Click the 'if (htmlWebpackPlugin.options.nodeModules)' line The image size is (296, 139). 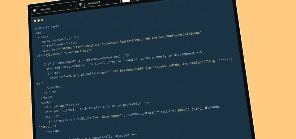point(86,60)
